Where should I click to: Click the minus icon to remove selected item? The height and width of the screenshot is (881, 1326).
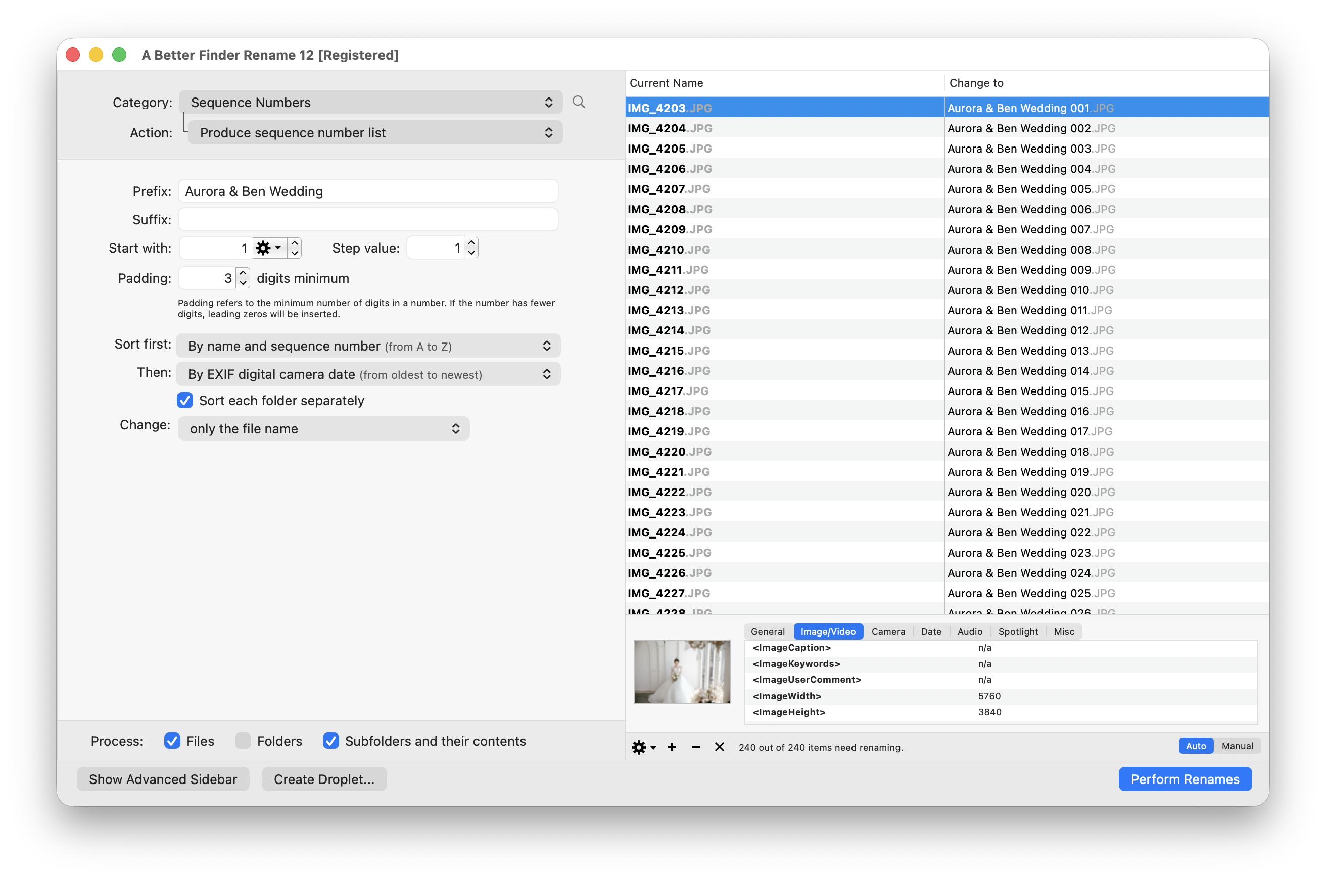(x=696, y=747)
